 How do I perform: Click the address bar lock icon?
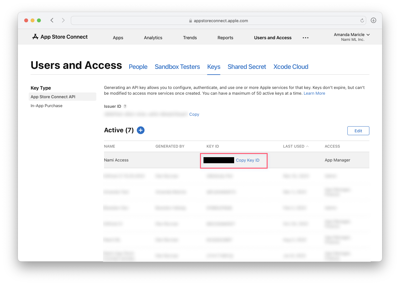pyautogui.click(x=191, y=21)
